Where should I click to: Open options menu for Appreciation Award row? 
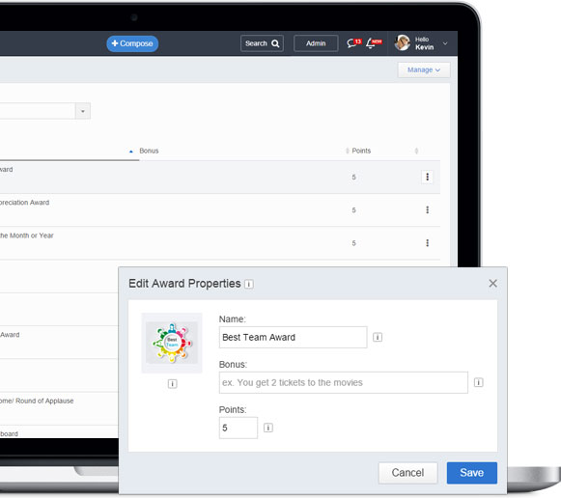427,209
